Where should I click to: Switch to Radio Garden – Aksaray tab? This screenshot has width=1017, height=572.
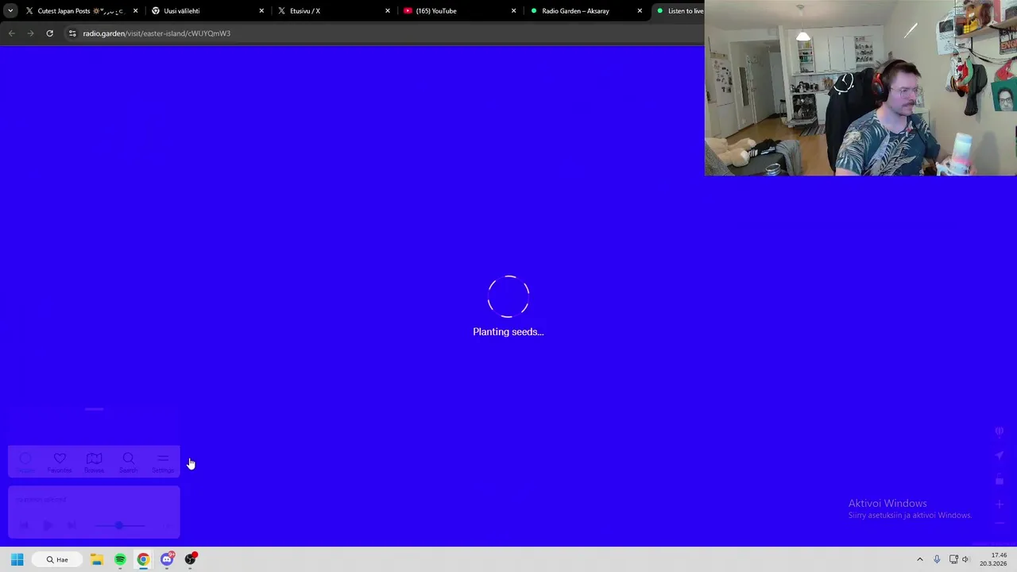pos(586,11)
